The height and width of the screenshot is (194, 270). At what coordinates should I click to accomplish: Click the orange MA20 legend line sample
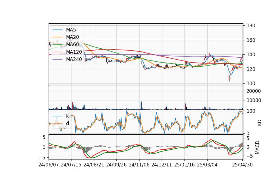coord(57,37)
